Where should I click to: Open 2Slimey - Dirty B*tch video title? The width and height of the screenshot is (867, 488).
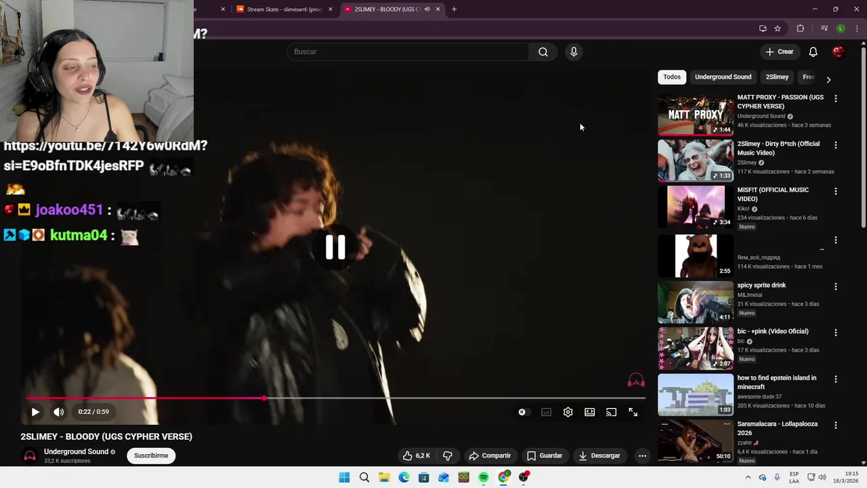778,148
